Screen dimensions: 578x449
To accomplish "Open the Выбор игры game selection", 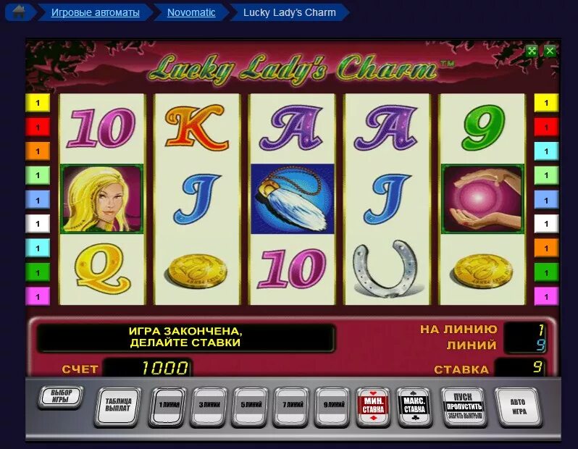I will (x=61, y=397).
